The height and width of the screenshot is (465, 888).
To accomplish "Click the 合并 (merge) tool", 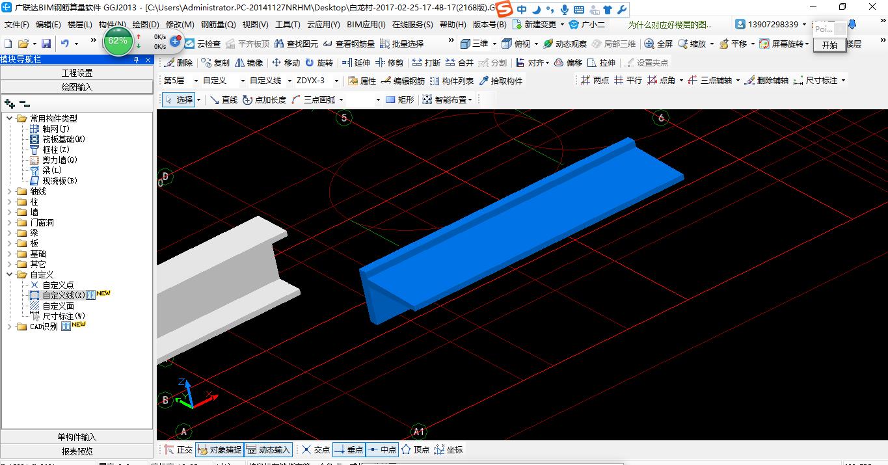I will (459, 63).
